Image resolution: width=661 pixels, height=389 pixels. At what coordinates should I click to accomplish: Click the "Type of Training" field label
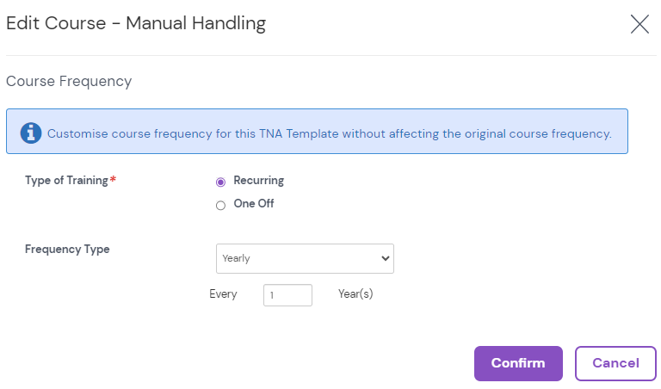(66, 181)
